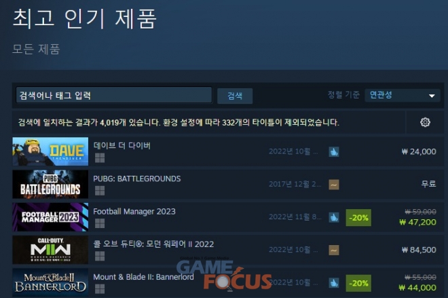Click Dave the Diver positive review thumbs-up icon
448x298 pixels.
tap(334, 151)
